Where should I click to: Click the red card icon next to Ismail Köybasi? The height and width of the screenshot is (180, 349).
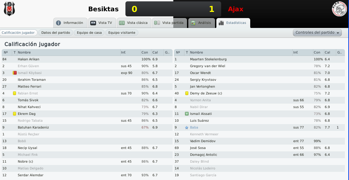pyautogui.click(x=15, y=73)
